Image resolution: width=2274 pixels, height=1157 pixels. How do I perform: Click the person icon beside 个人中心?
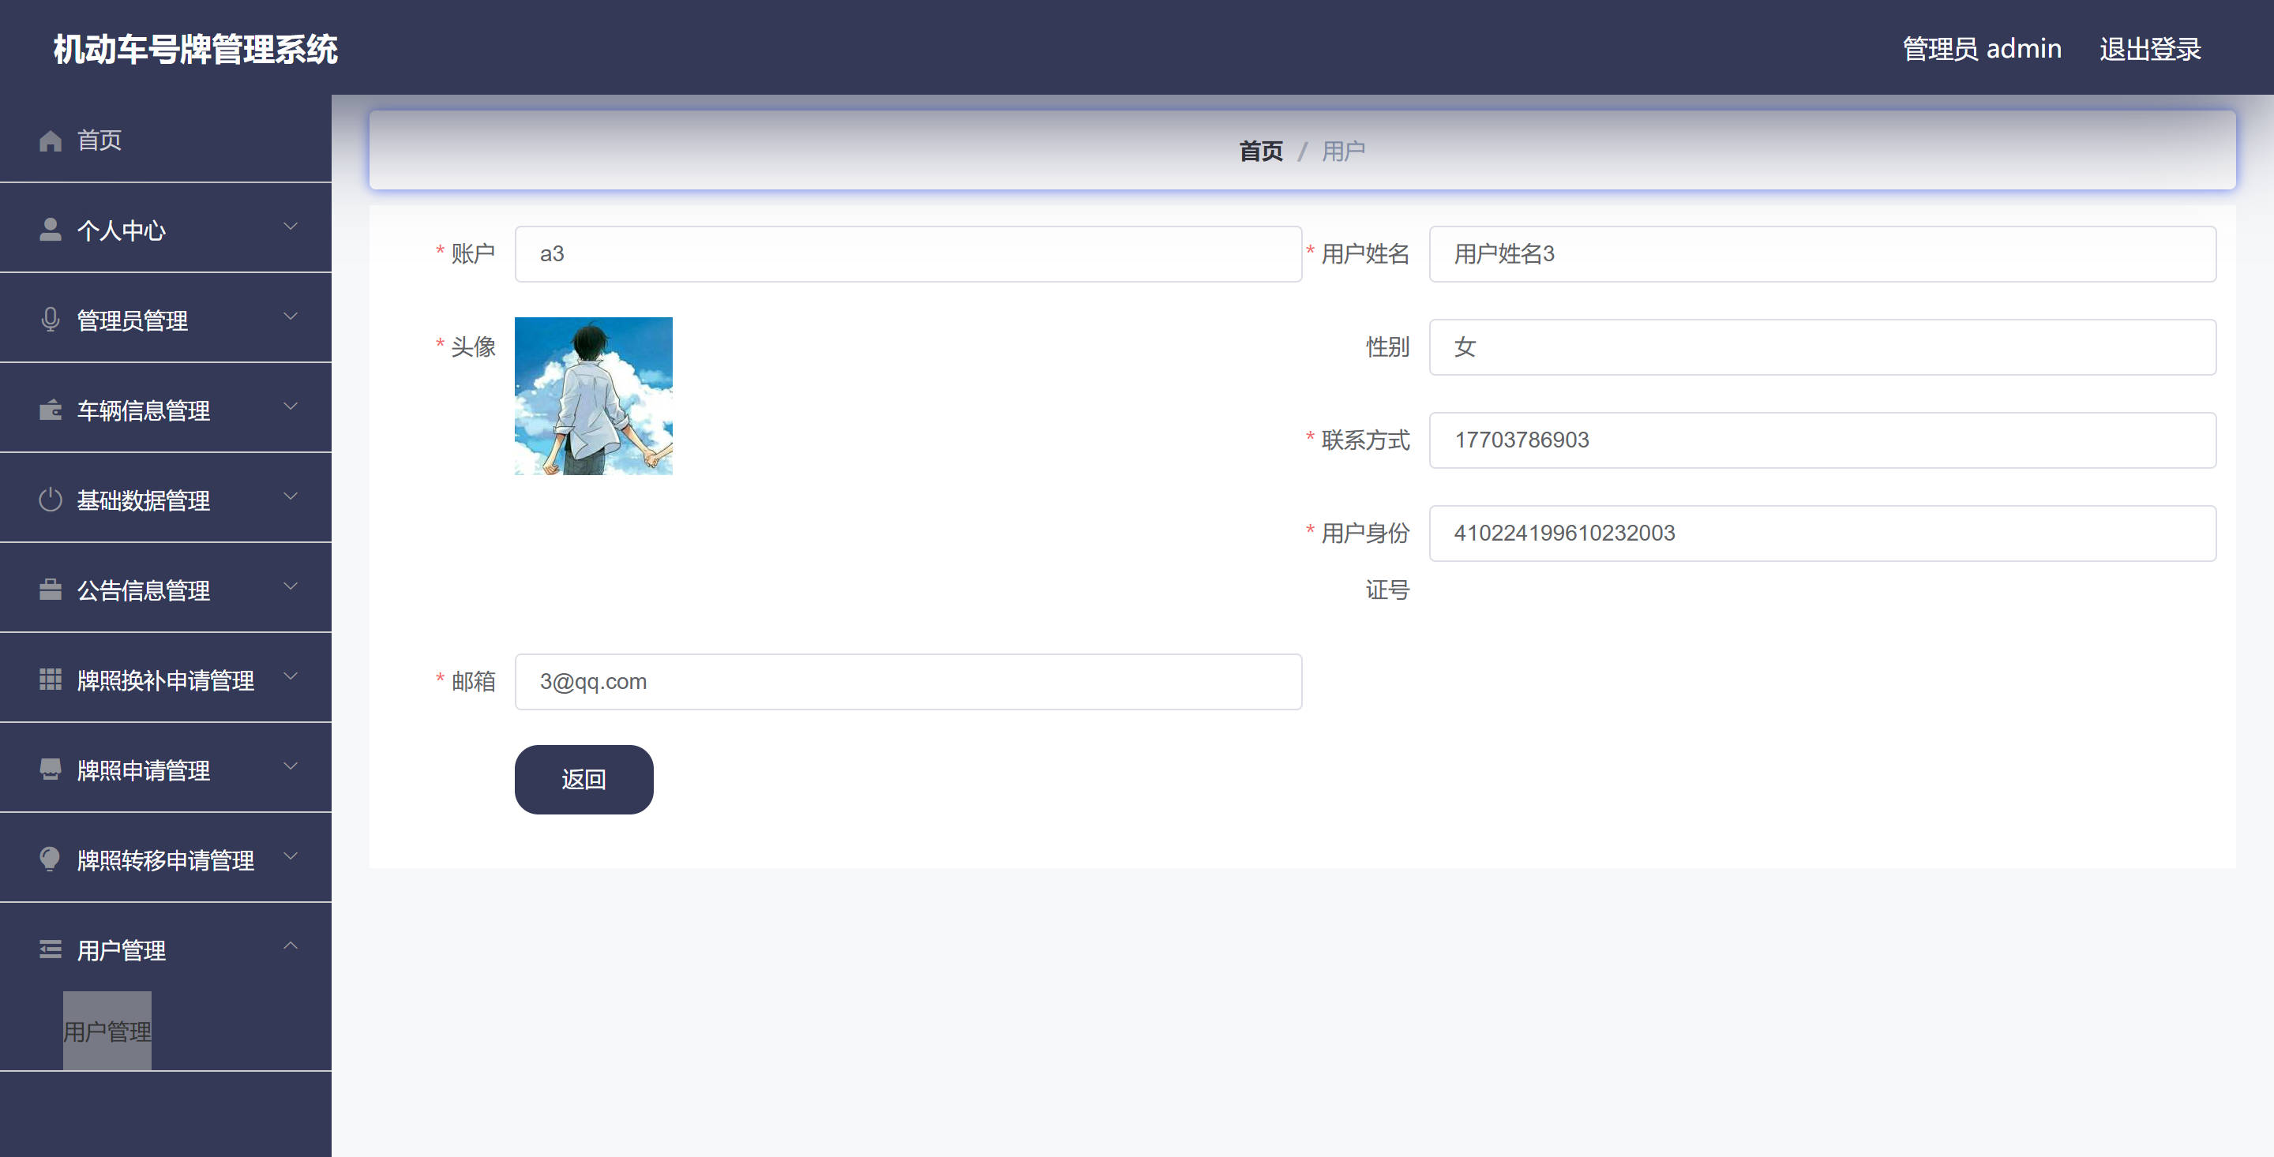(51, 230)
